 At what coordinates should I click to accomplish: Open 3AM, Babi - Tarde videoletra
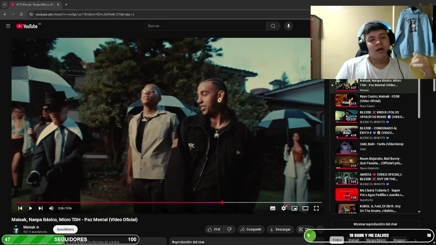[x=375, y=147]
